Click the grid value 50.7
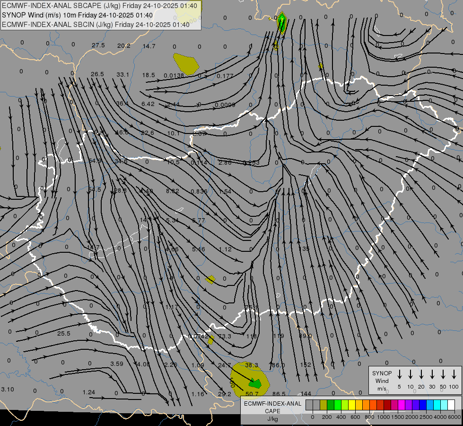Viewport: 463px width, 426px height. point(252,394)
